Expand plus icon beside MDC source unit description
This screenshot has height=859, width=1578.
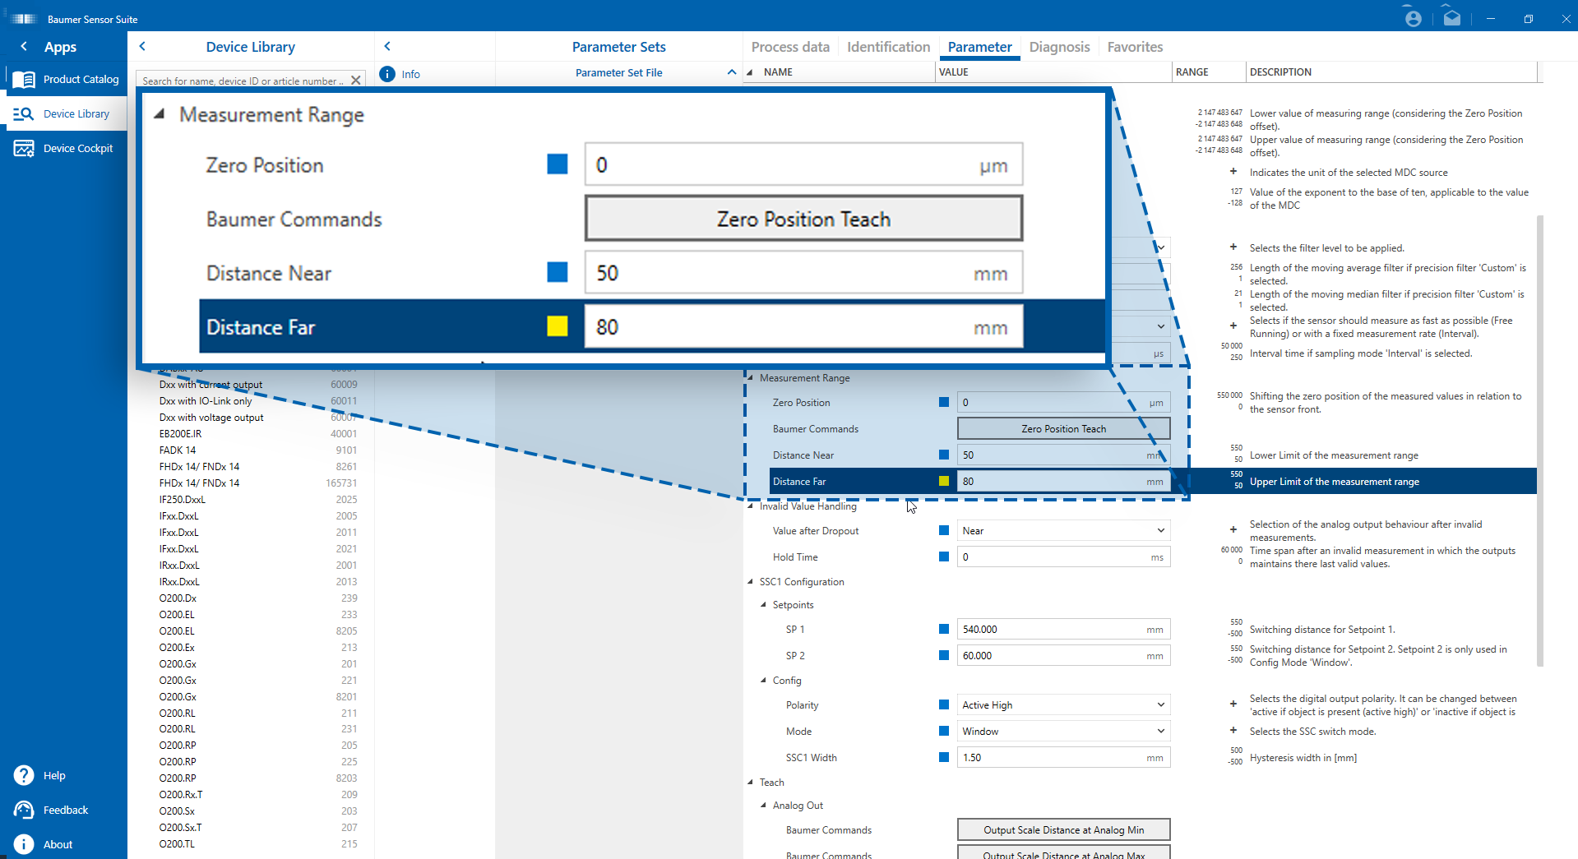tap(1233, 171)
